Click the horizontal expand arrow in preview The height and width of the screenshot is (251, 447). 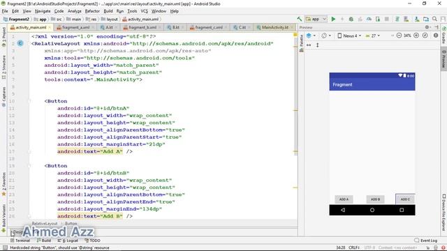pyautogui.click(x=309, y=45)
